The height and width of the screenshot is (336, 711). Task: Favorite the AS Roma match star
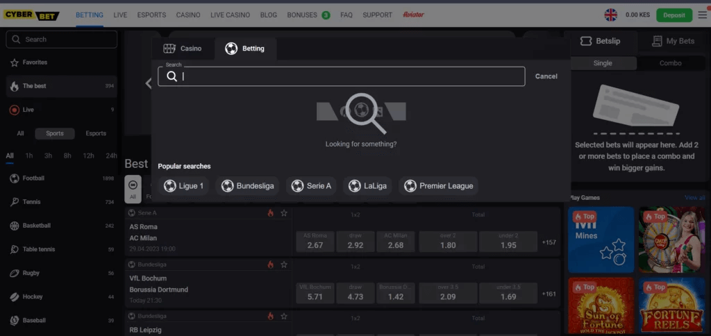(284, 212)
